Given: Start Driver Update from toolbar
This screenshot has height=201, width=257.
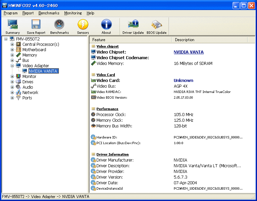Looking at the screenshot, I should coord(133,26).
